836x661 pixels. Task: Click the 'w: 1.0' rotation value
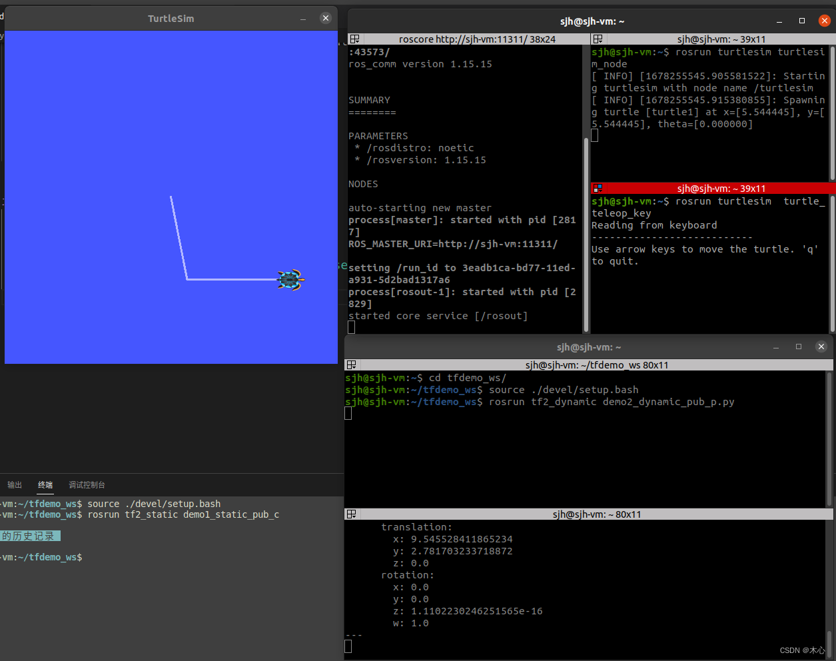pyautogui.click(x=411, y=623)
